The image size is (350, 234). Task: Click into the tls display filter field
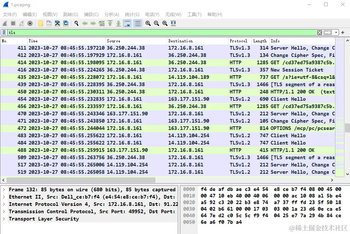(162, 32)
